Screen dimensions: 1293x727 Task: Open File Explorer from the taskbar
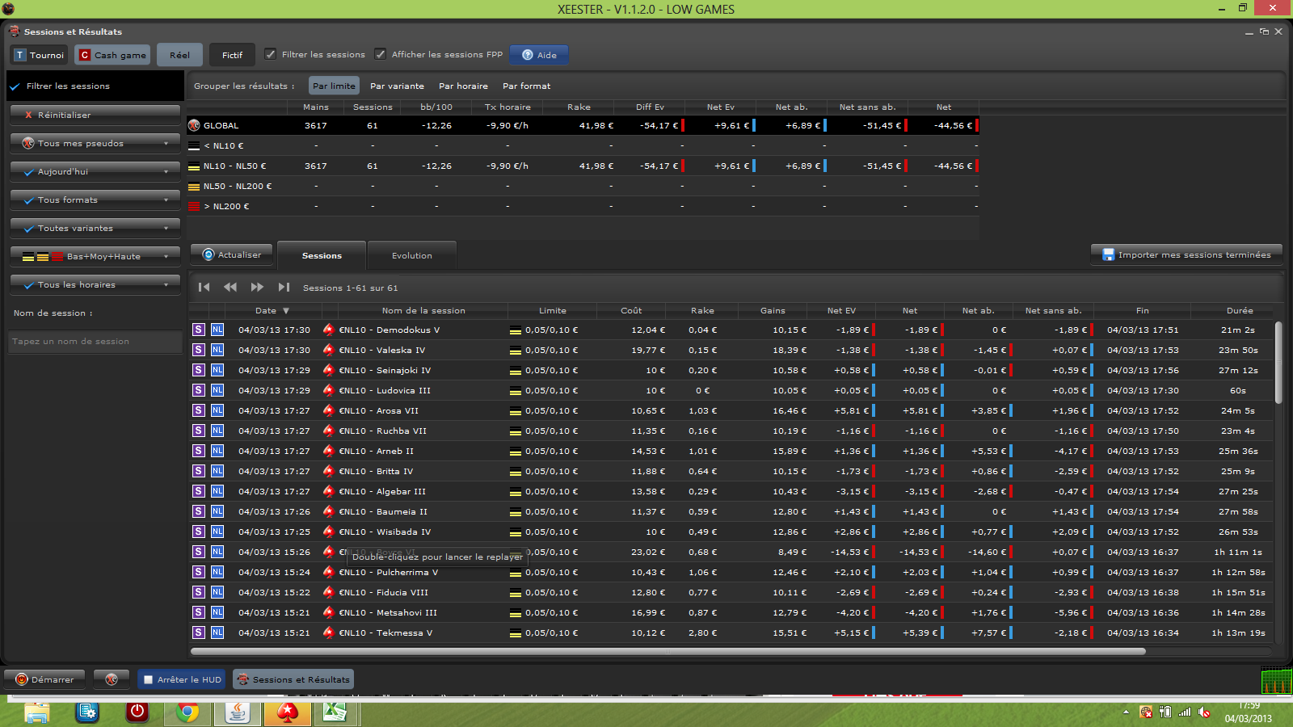click(x=37, y=712)
